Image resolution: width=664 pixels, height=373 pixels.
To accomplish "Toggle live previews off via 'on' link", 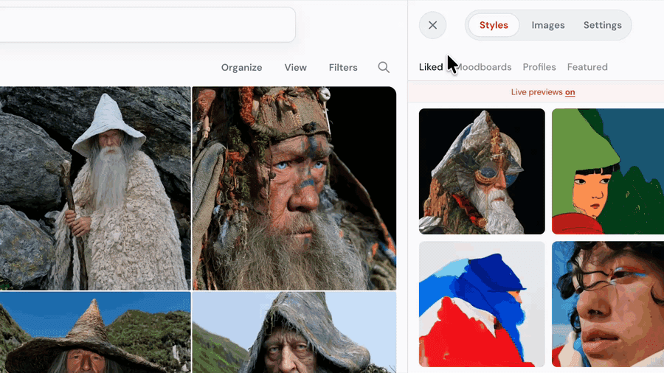I will pos(570,92).
